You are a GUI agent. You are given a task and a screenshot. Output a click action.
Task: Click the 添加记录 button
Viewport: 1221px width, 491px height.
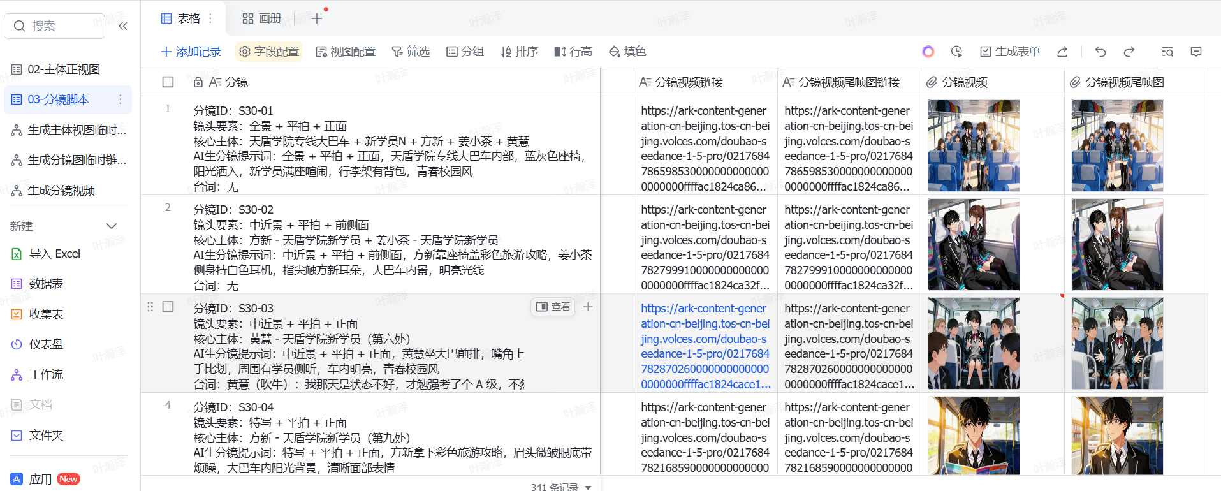[191, 52]
